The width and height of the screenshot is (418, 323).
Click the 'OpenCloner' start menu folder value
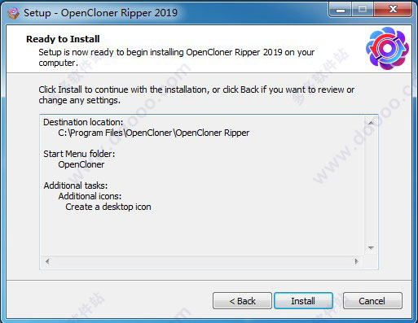click(x=81, y=164)
